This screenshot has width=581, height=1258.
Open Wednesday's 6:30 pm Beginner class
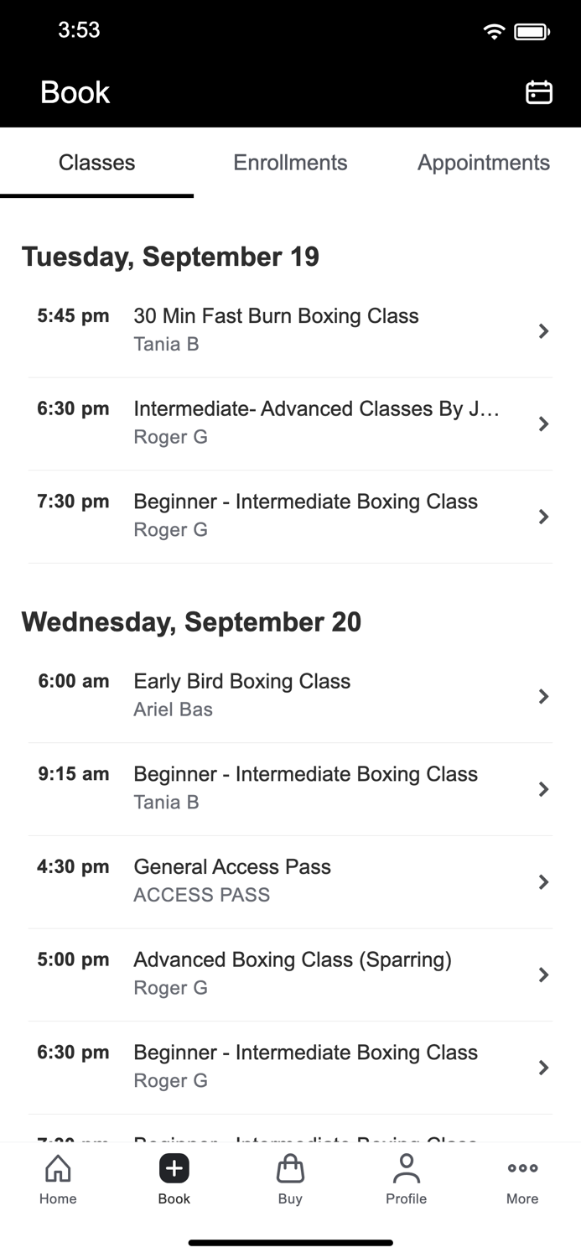(x=290, y=1065)
